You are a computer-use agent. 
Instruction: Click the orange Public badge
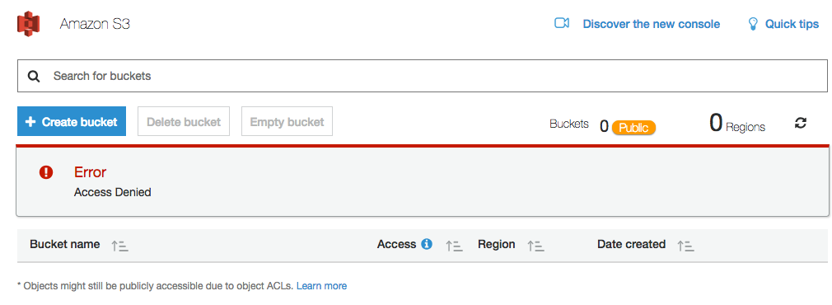[x=633, y=128]
